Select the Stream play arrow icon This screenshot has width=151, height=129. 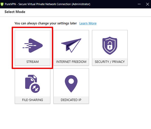point(33,46)
